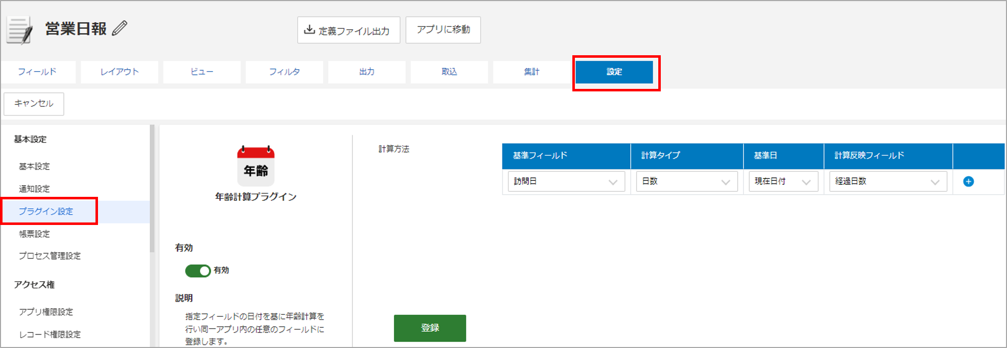1007x348 pixels.
Task: Open the 訪問日 base field dropdown
Action: (x=566, y=181)
